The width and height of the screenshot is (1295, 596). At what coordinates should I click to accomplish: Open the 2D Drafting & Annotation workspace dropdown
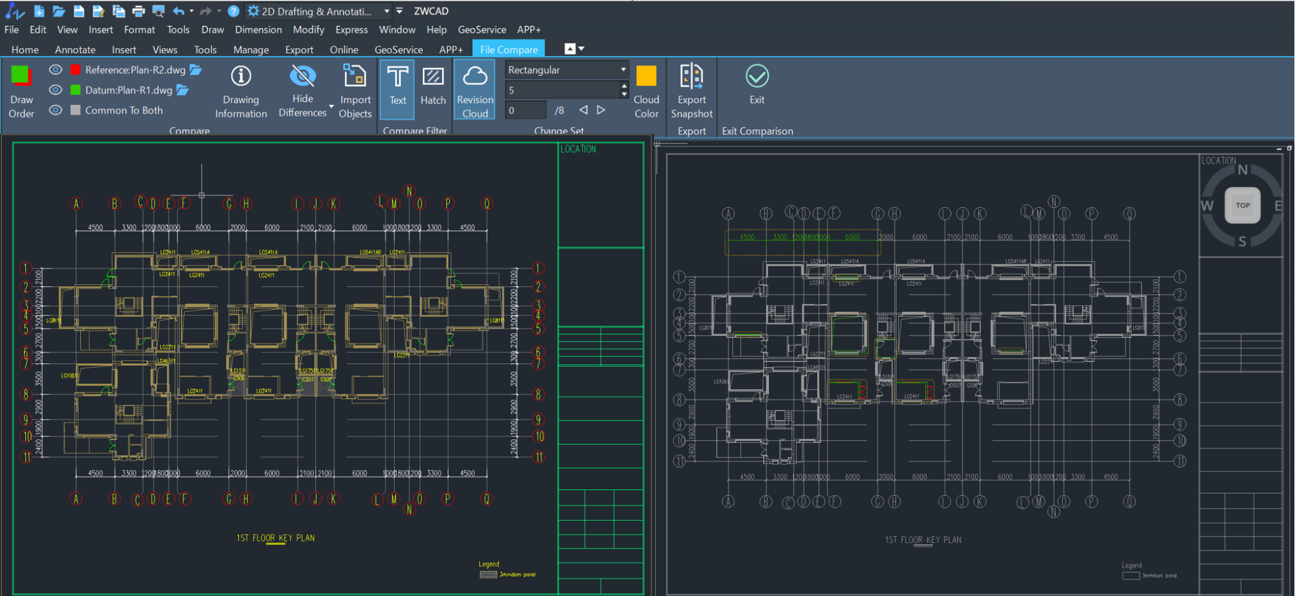click(x=388, y=11)
